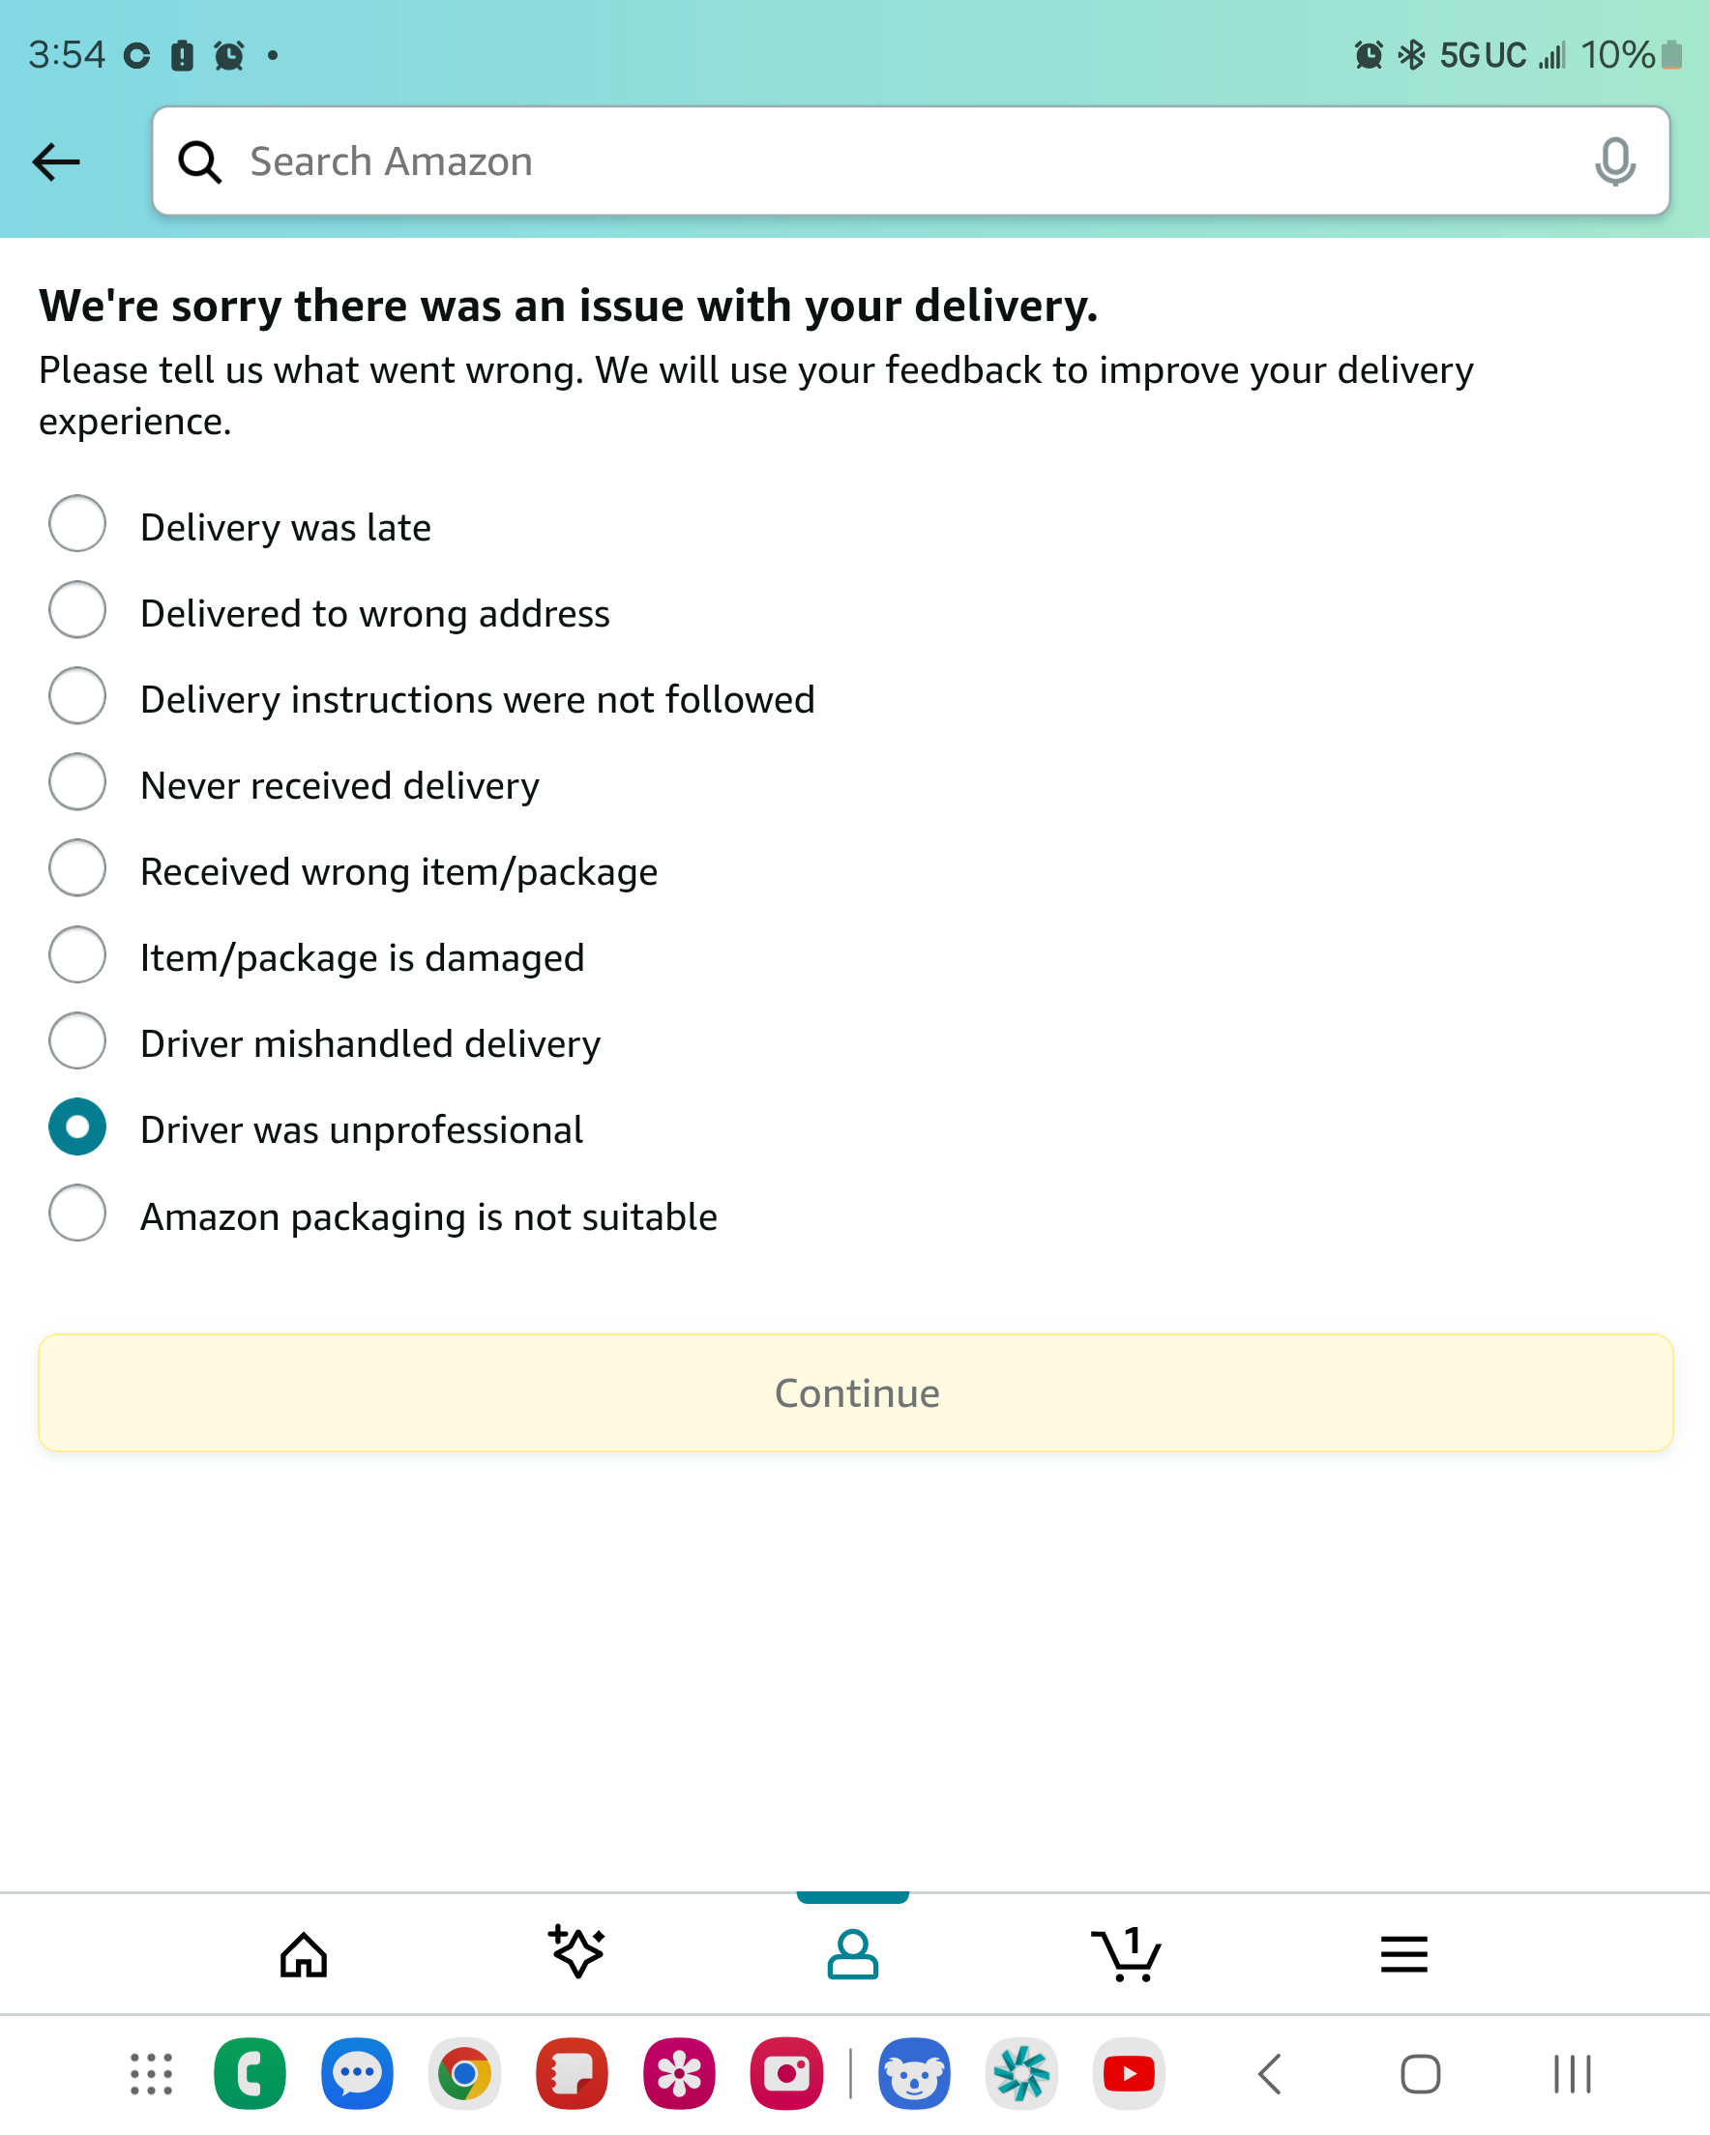Select "Delivered to wrong address" option
1710x2135 pixels.
click(77, 610)
